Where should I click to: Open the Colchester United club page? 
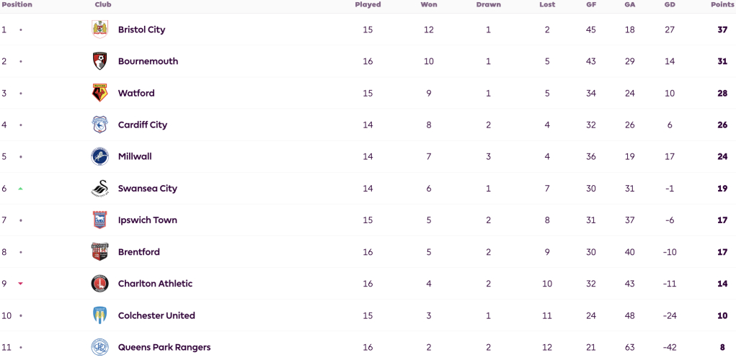coord(156,315)
